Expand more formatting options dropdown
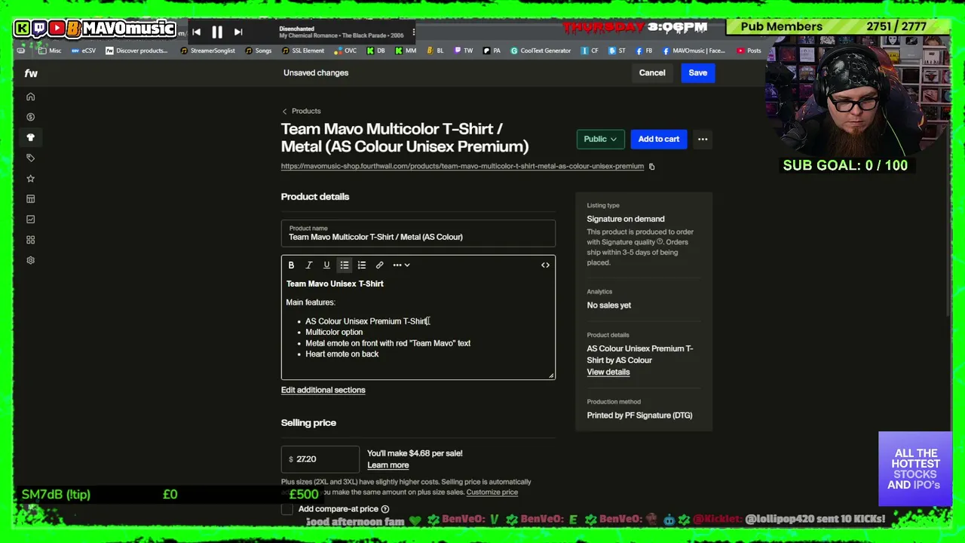Screen dimensions: 965x543 coord(401,265)
